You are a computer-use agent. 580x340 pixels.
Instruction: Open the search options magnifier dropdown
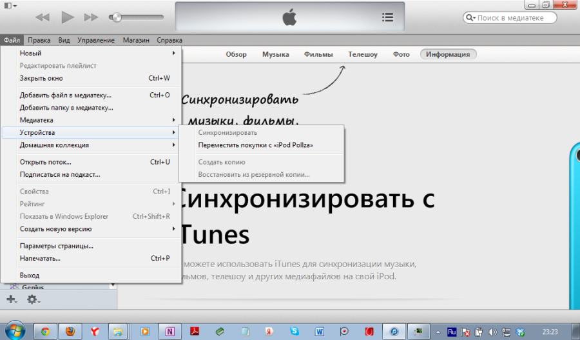[471, 18]
